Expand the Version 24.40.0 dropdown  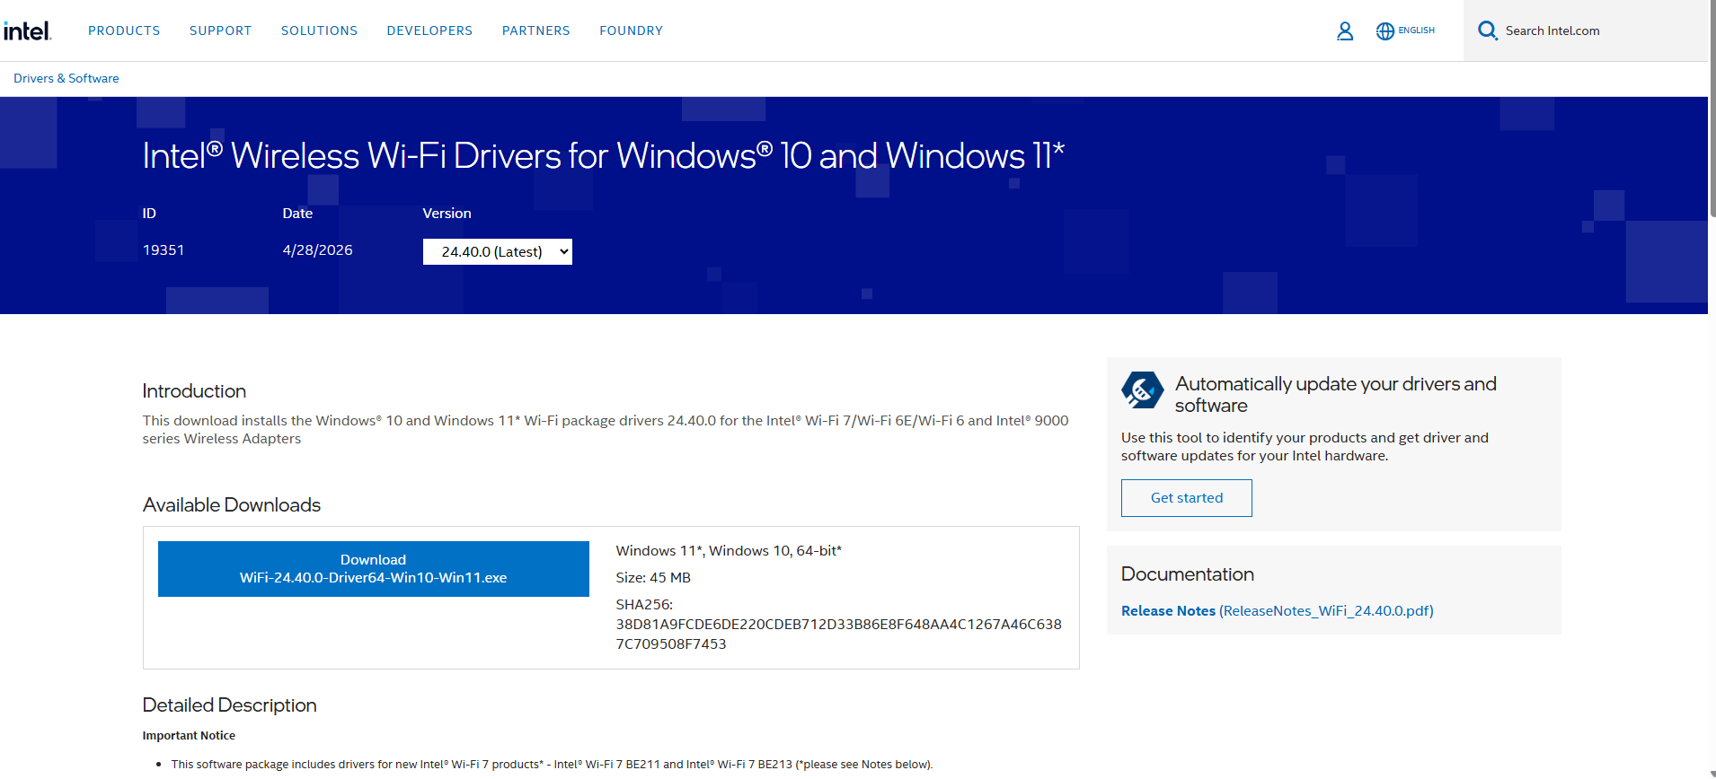pos(497,251)
